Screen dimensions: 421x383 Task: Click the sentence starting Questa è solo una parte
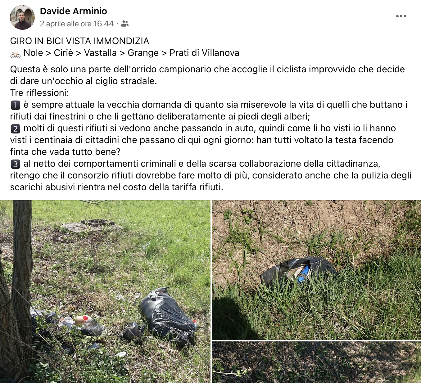click(x=207, y=75)
